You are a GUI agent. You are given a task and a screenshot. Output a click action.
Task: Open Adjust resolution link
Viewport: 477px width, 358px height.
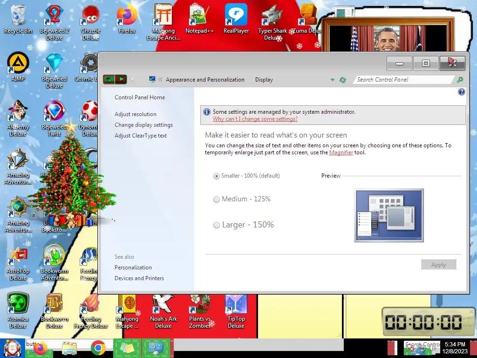(136, 114)
